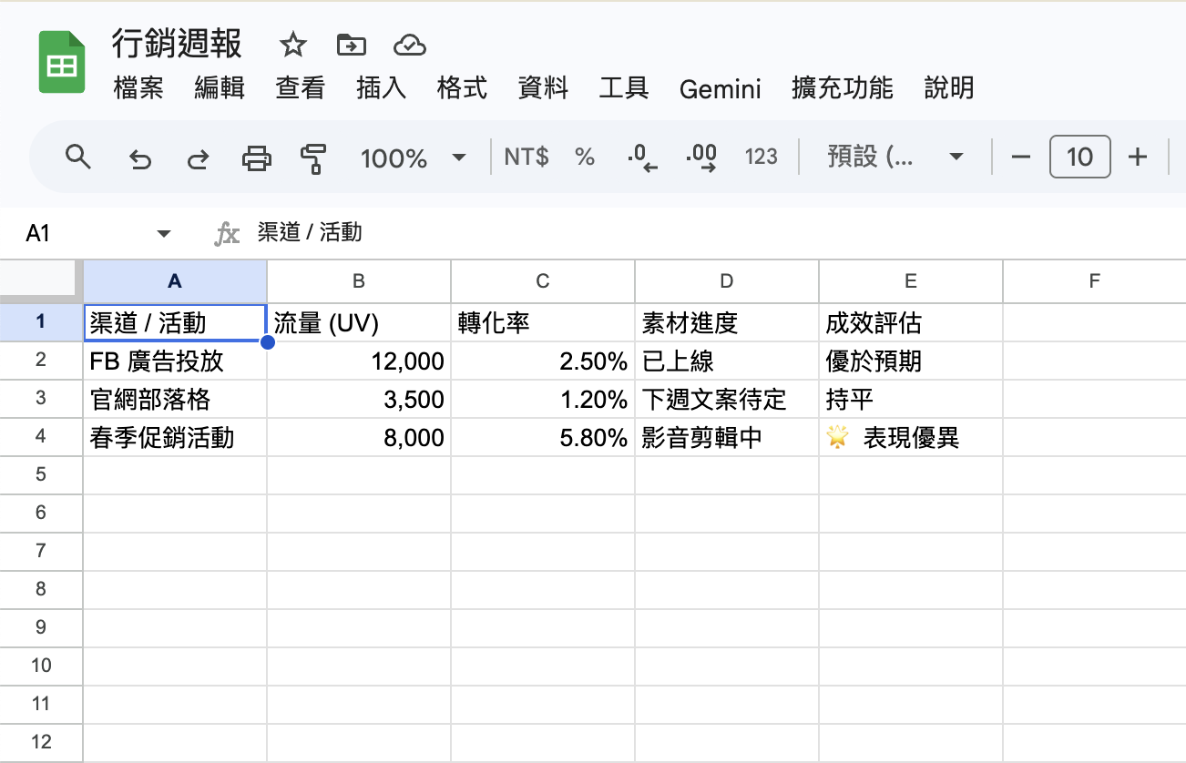Redo the last action
1186x763 pixels.
tap(198, 157)
